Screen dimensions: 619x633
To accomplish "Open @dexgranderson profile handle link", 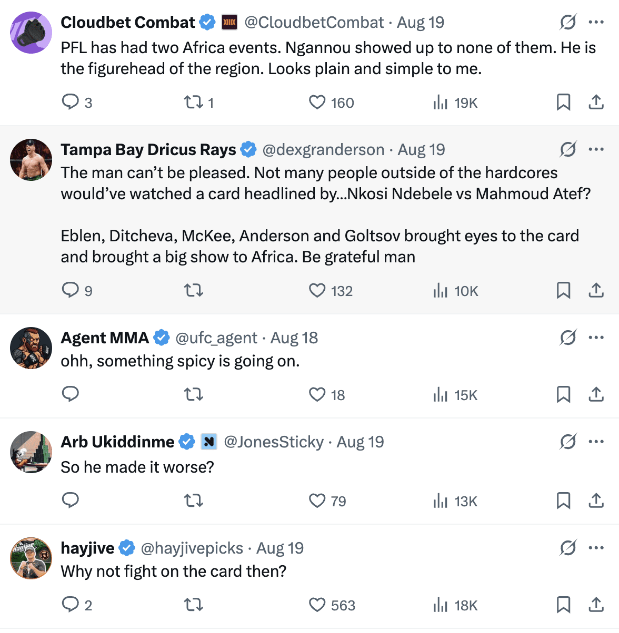I will click(323, 150).
